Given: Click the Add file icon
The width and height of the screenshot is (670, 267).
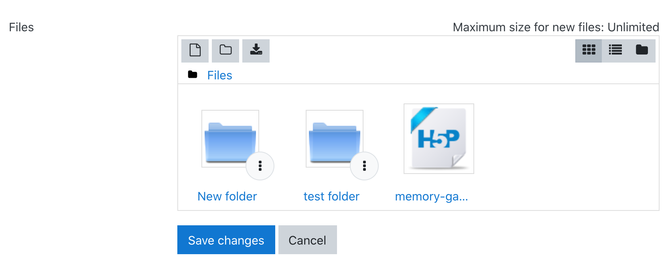Looking at the screenshot, I should coord(195,51).
